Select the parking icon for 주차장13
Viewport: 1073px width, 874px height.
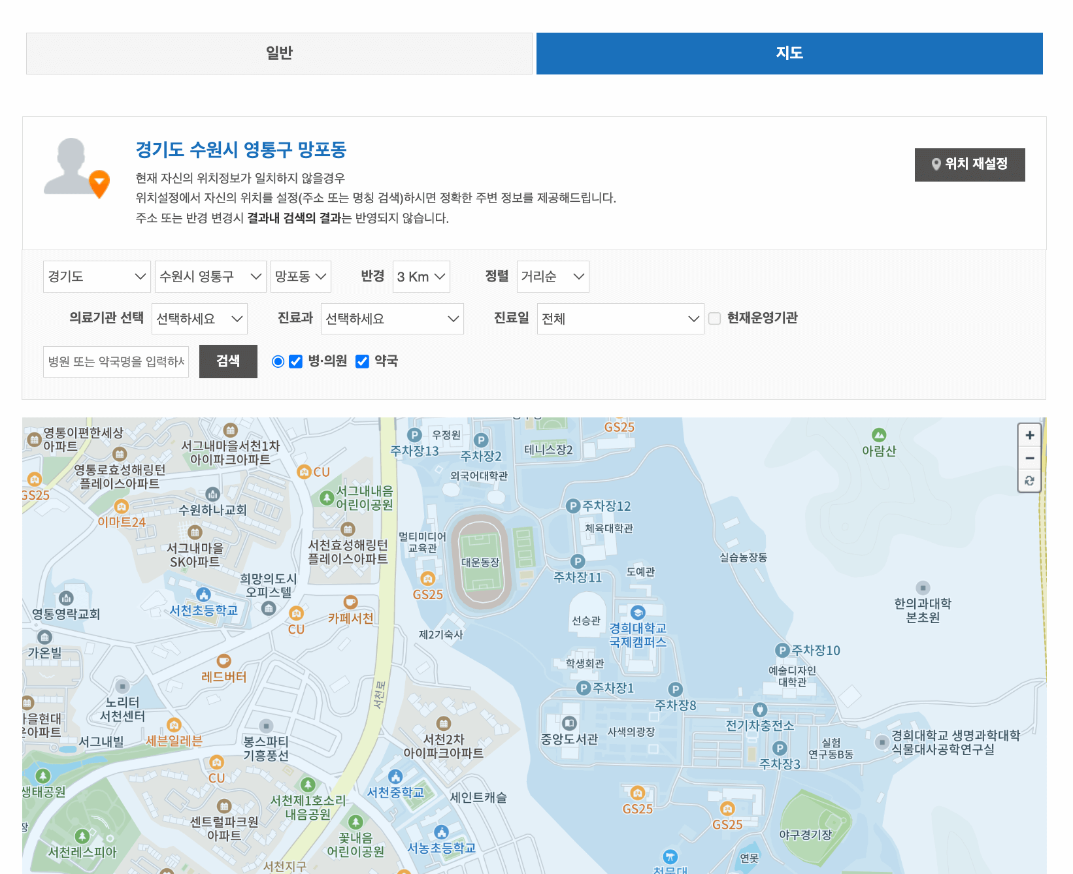pyautogui.click(x=415, y=435)
